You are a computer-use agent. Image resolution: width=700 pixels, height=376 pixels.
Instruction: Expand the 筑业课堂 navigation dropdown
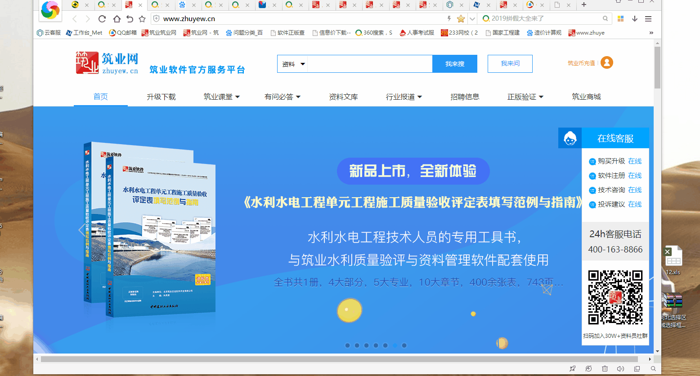click(221, 97)
